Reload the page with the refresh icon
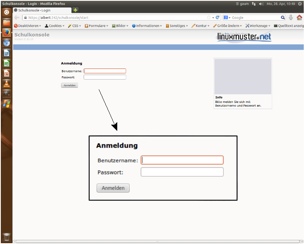The height and width of the screenshot is (244, 305). tap(217, 18)
